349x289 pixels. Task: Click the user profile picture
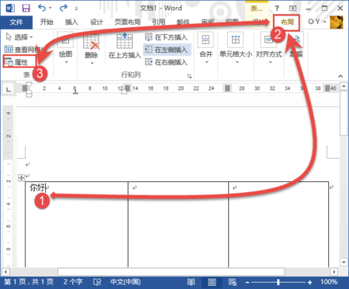click(337, 22)
